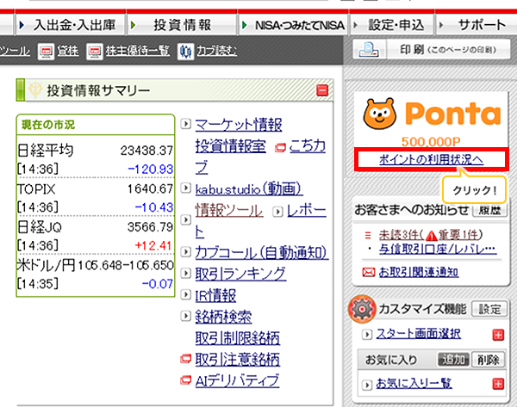Open the 取引制限銘柄 link

tap(238, 338)
